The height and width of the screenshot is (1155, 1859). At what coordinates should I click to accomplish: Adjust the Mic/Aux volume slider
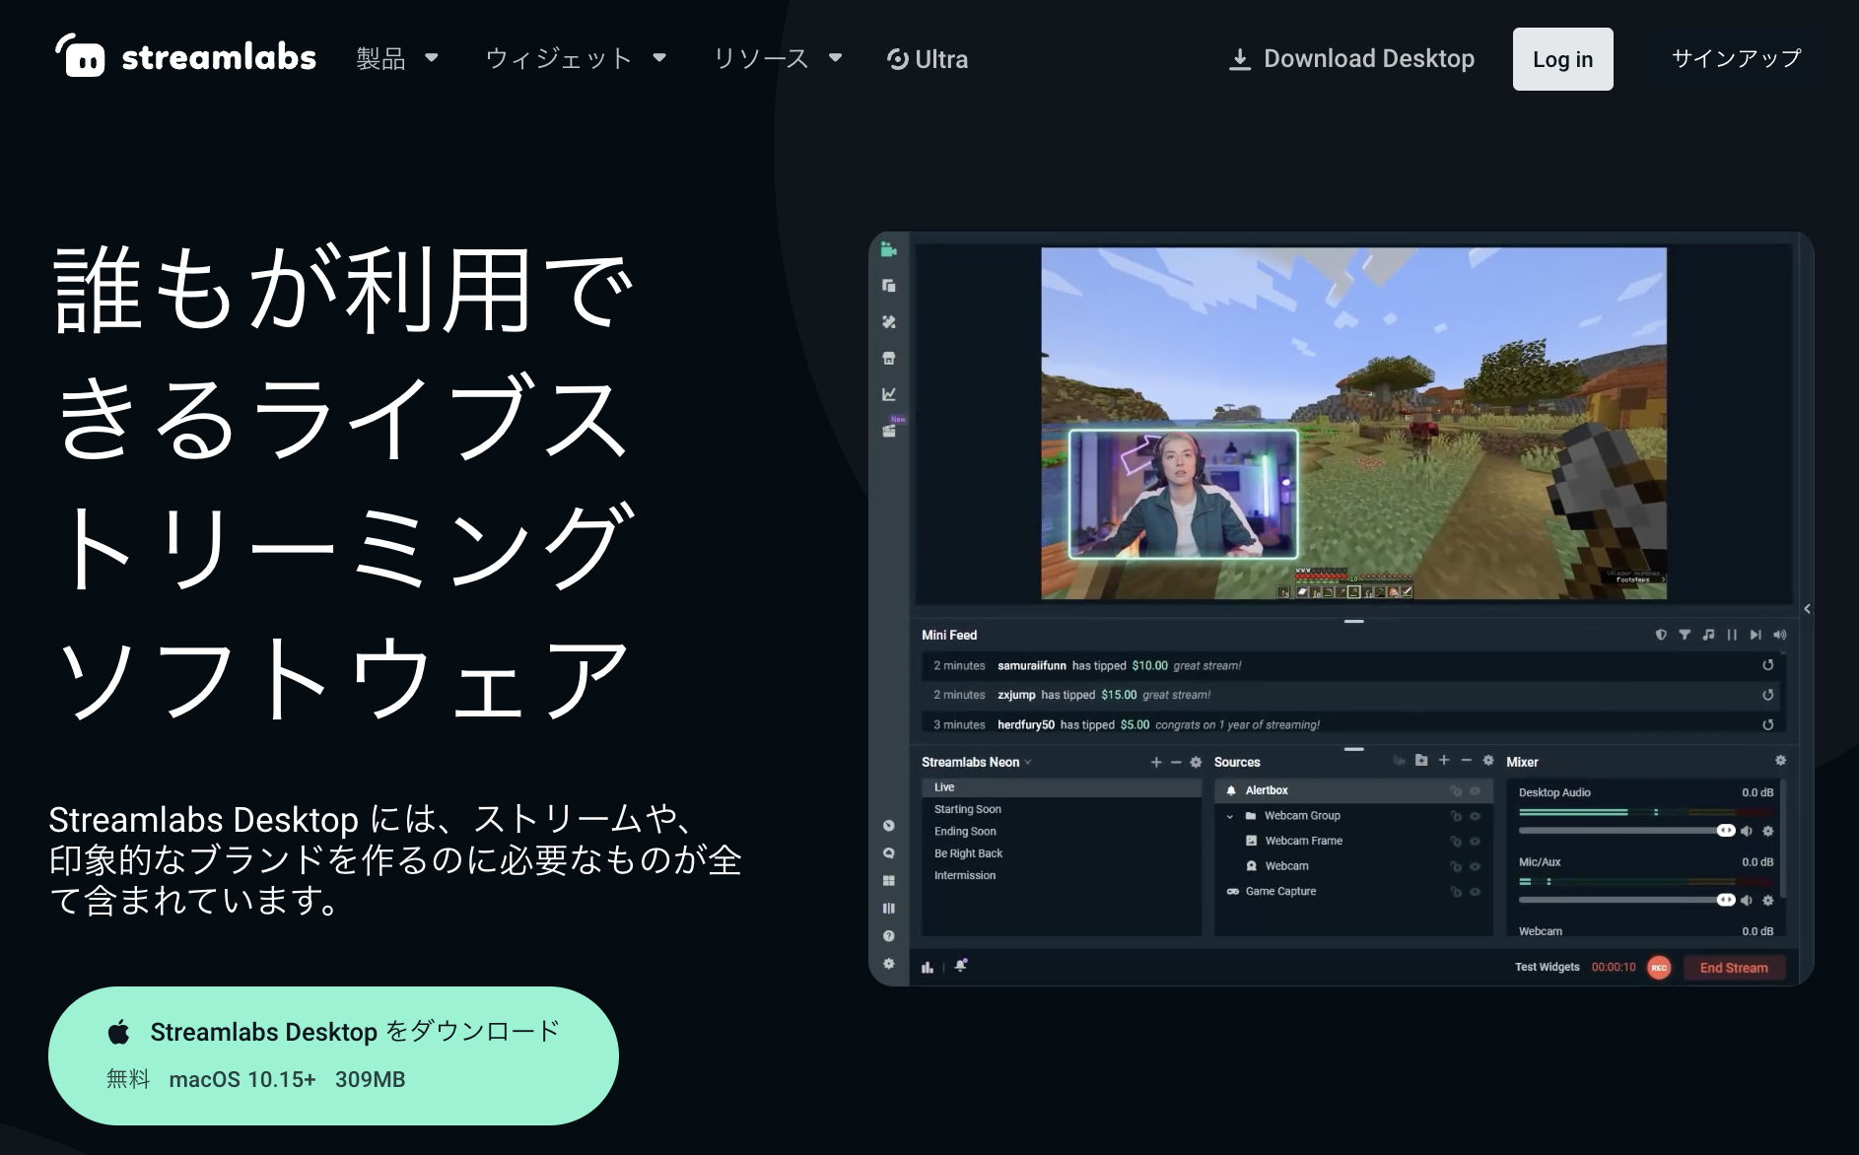(x=1626, y=900)
